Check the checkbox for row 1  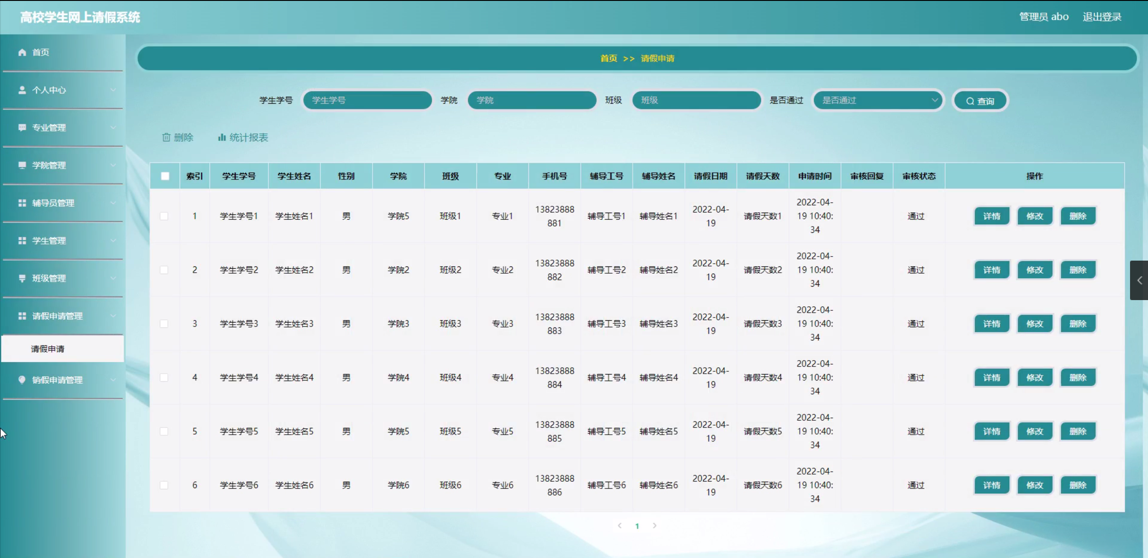coord(164,216)
